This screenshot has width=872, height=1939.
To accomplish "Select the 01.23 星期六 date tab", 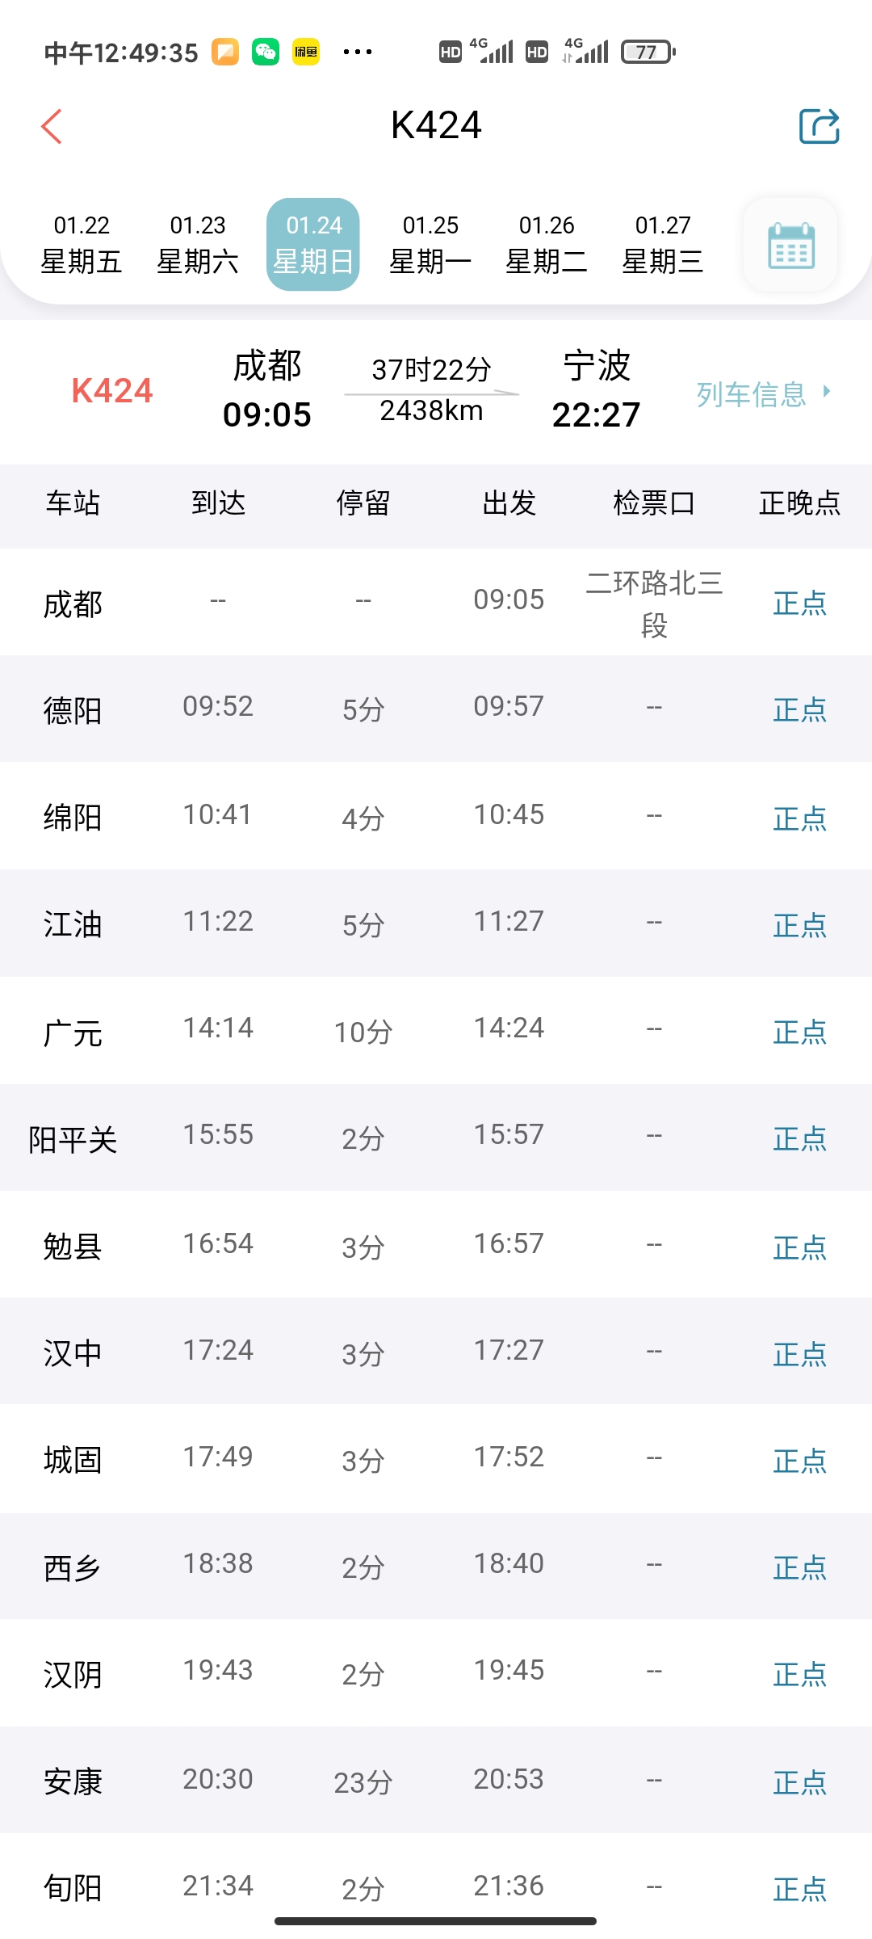I will [x=198, y=244].
